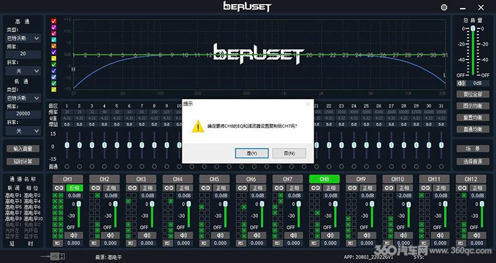Mute CH6 with its speaker icon
This screenshot has height=263, width=496.
click(x=257, y=236)
